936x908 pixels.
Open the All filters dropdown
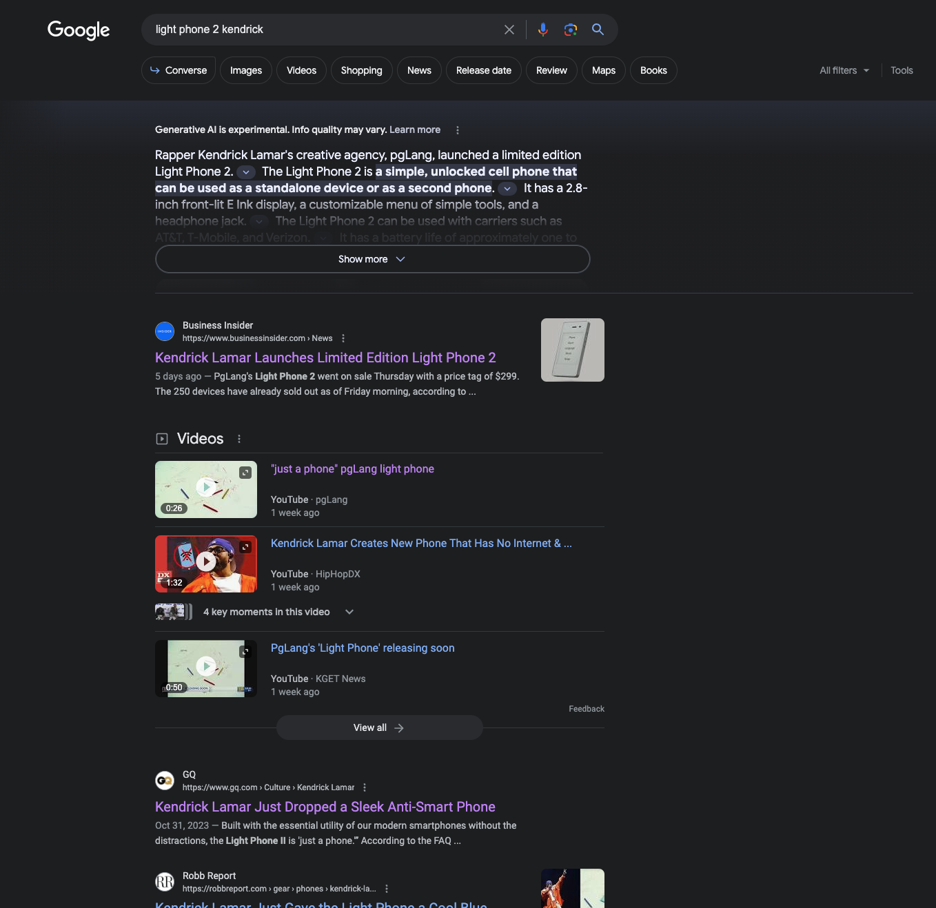[844, 70]
